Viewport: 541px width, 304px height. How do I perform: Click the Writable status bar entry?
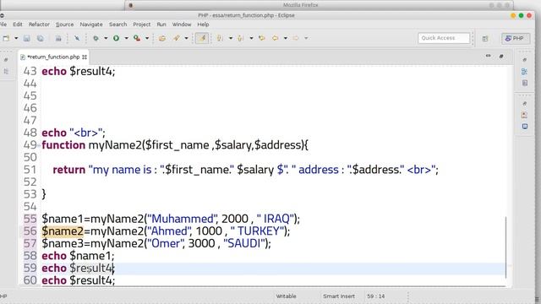click(x=286, y=296)
